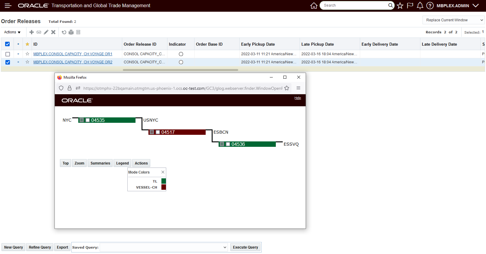
Task: Click the Firefox permissions icon beside the padlock
Action: (x=78, y=88)
